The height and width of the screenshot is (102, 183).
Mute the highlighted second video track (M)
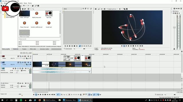pyautogui.click(x=28, y=62)
